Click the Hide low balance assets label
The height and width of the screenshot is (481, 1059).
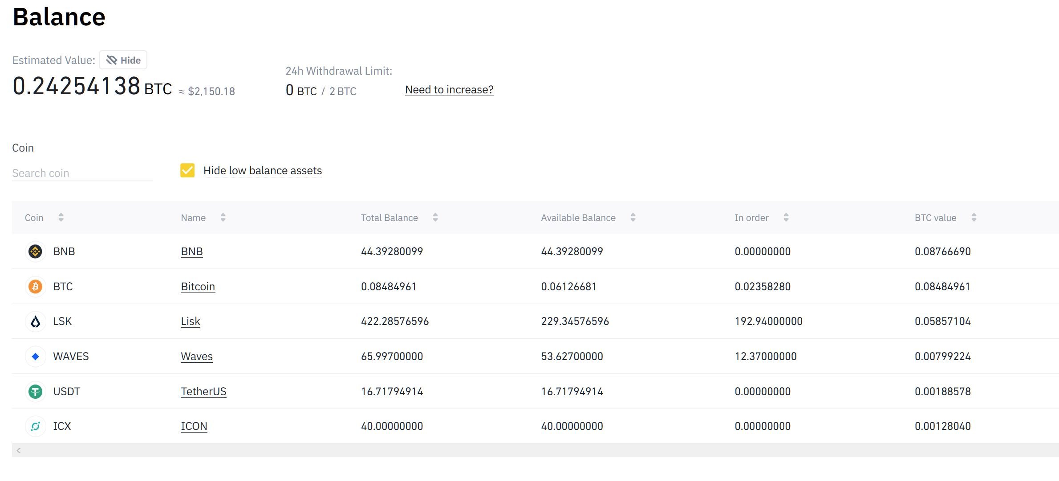pyautogui.click(x=263, y=171)
